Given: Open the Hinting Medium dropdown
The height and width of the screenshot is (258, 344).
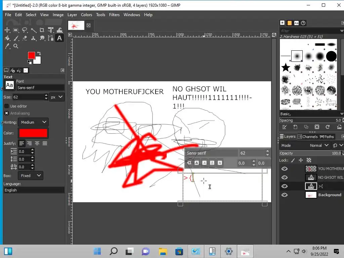Looking at the screenshot, I should (x=33, y=122).
